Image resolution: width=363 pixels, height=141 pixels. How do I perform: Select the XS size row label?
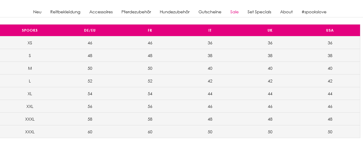pos(30,43)
